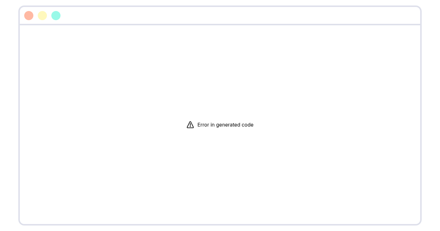Select the 'Error in generated code' message
Image resolution: width=440 pixels, height=231 pixels.
225,125
